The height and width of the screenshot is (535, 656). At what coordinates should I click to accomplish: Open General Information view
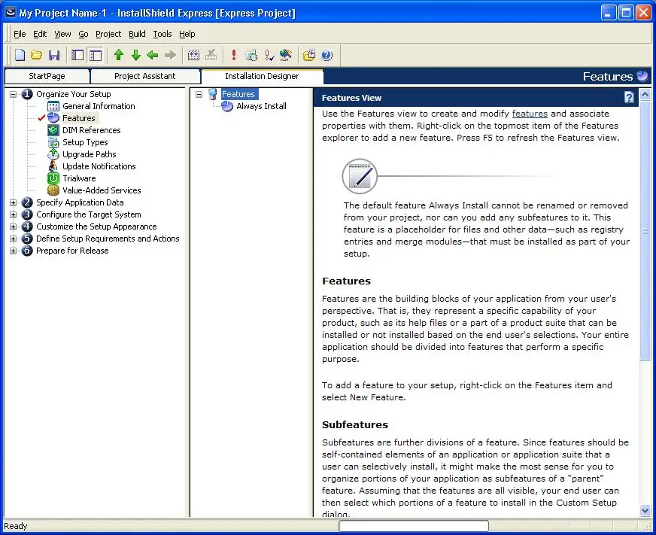99,106
